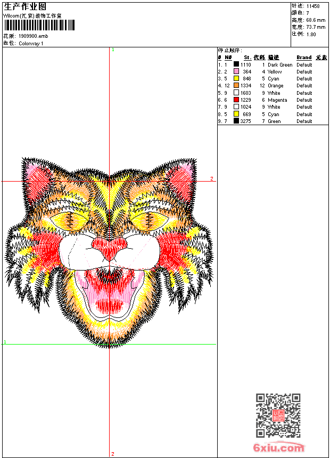Click the scale value '1.80'

pyautogui.click(x=311, y=34)
